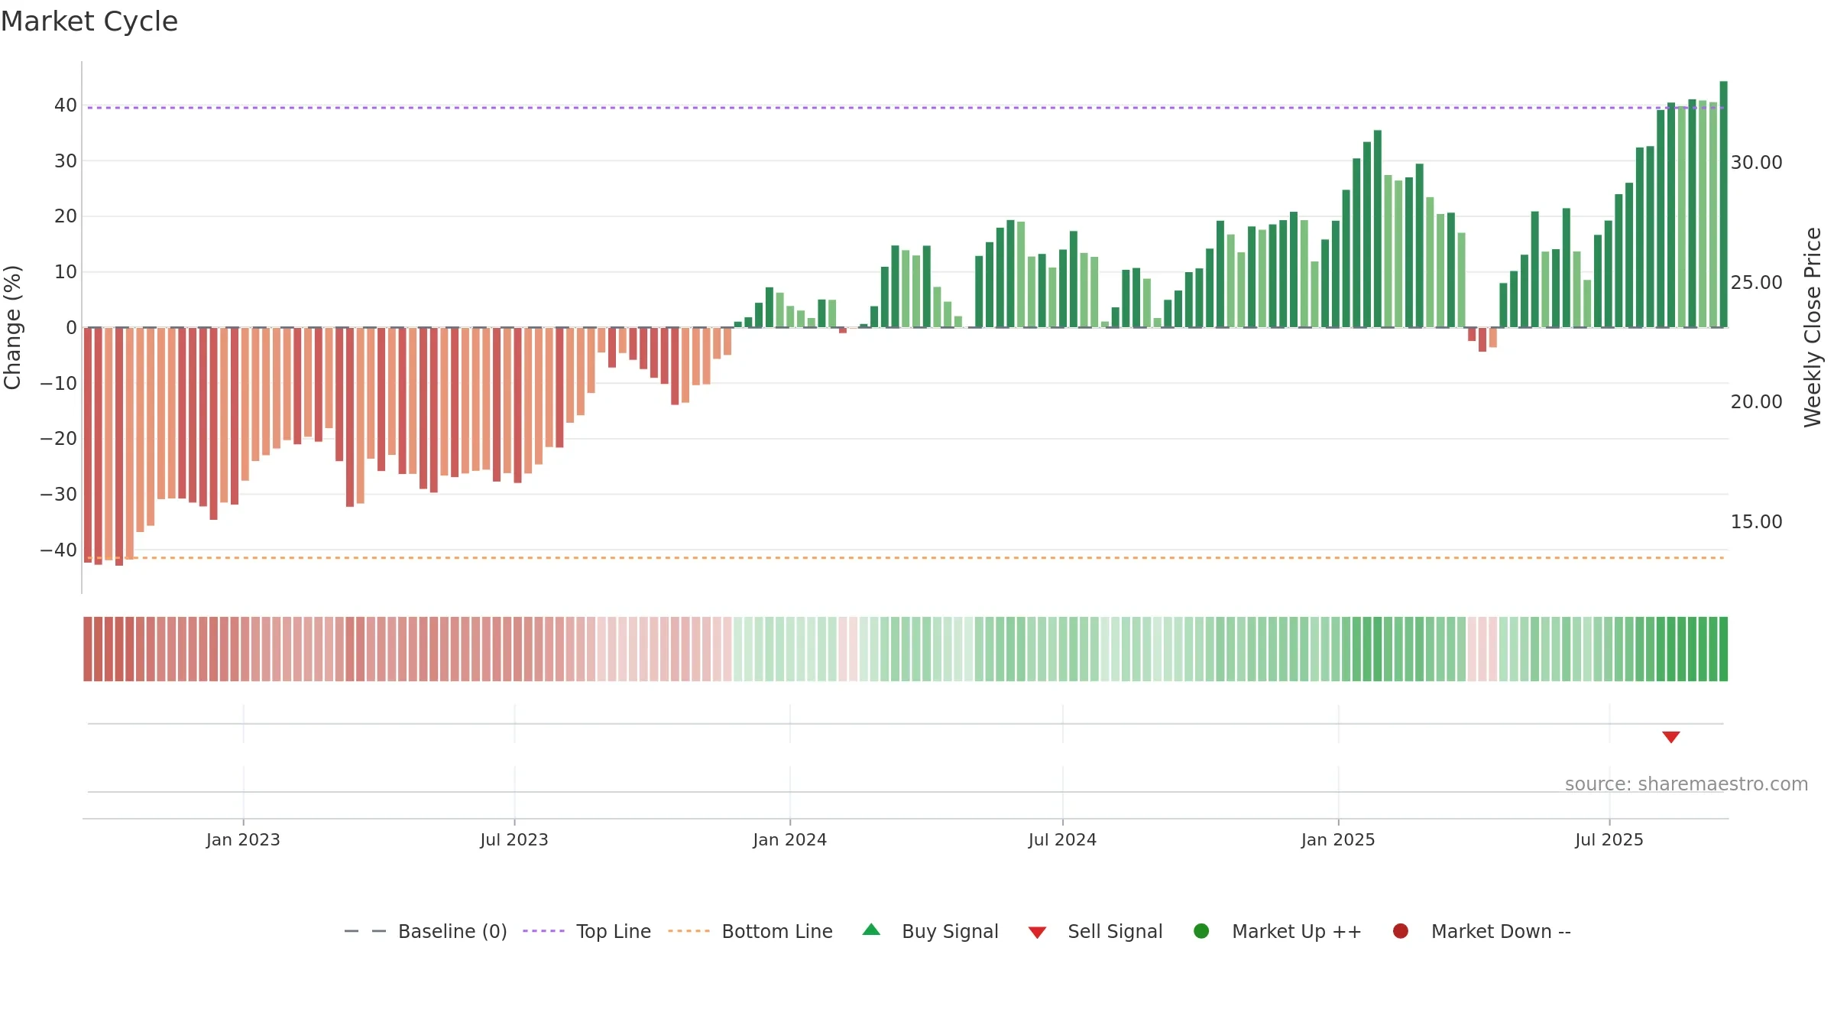Click the Jan 2025 axis label
This screenshot has width=1834, height=1032.
click(1338, 839)
